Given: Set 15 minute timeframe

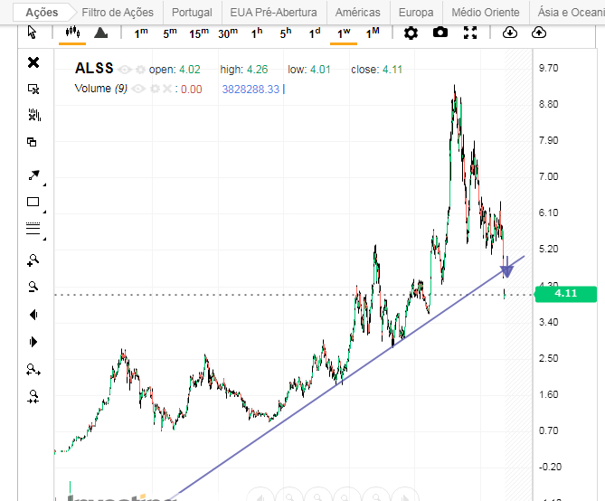Looking at the screenshot, I should (199, 33).
